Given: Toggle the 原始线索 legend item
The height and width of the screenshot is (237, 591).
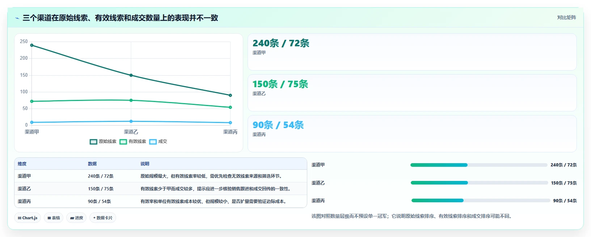Looking at the screenshot, I should point(103,141).
